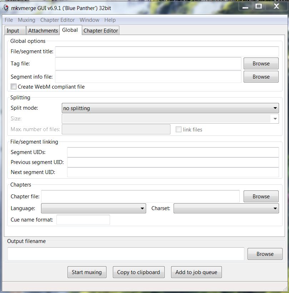Screen dimensions: 289x293
Task: Open the File menu
Action: coord(9,20)
